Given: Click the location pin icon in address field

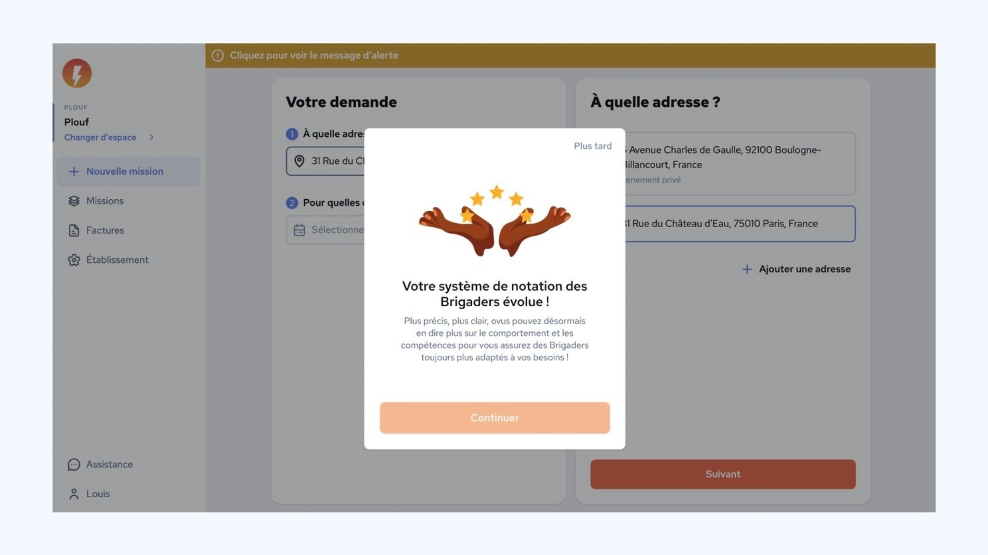Looking at the screenshot, I should [x=299, y=161].
